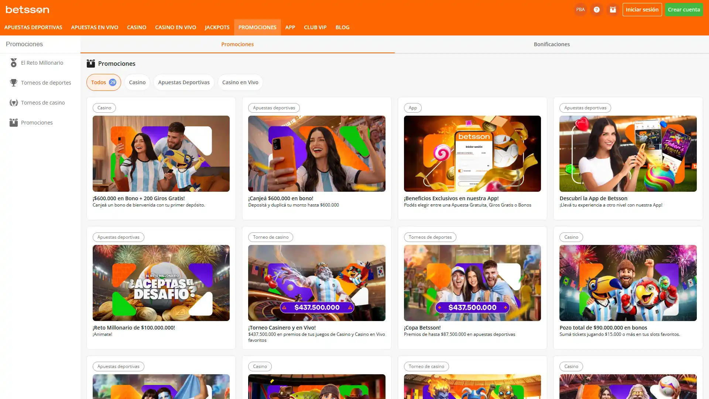The image size is (709, 399).
Task: Open $600.000 en Bono + 200 Giros image
Action: coord(161,154)
